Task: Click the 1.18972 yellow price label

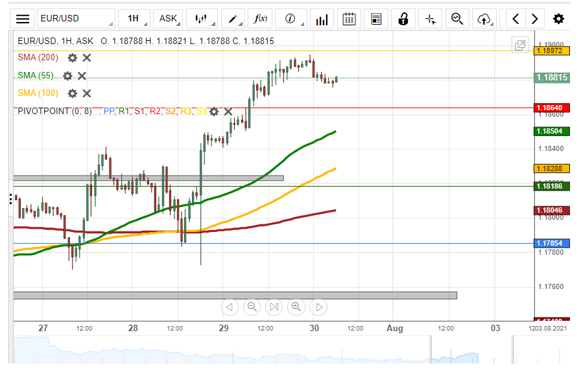Action: tap(551, 51)
